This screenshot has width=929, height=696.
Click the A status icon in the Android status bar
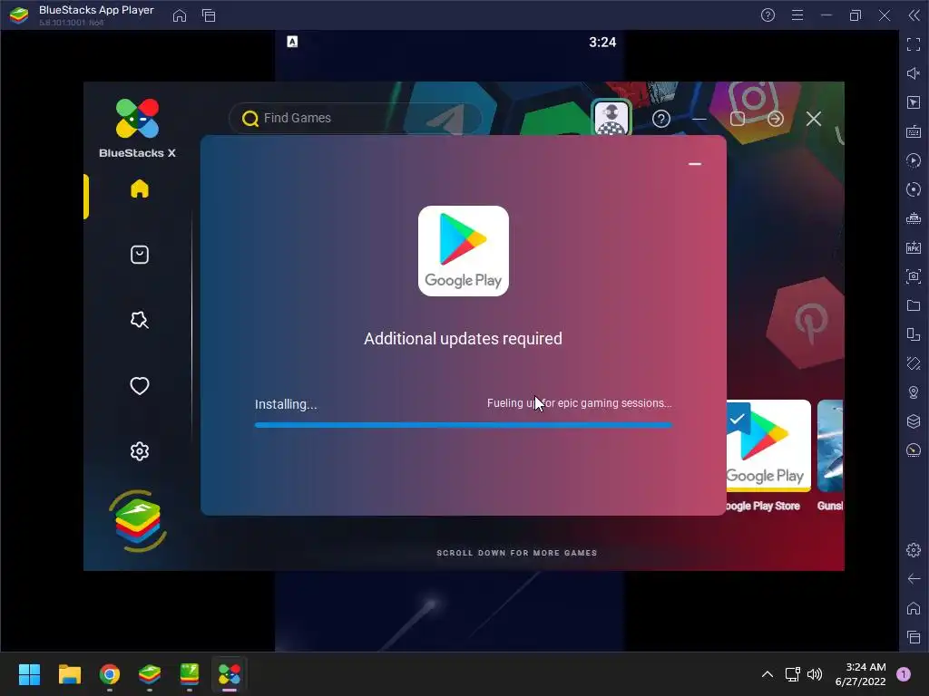292,42
